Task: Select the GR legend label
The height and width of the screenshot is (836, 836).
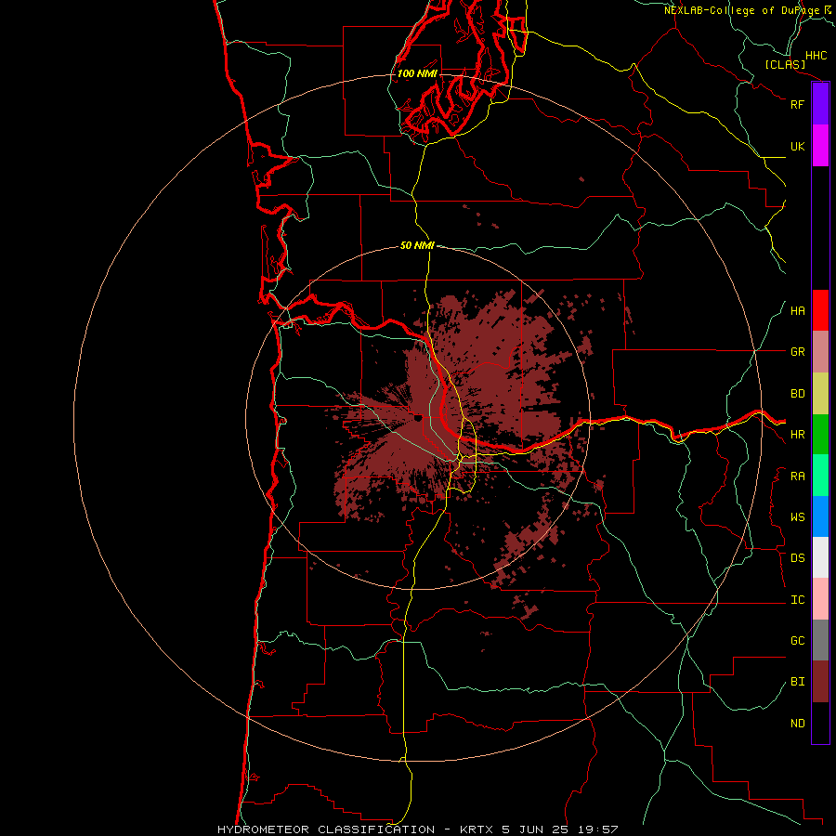Action: click(x=798, y=352)
